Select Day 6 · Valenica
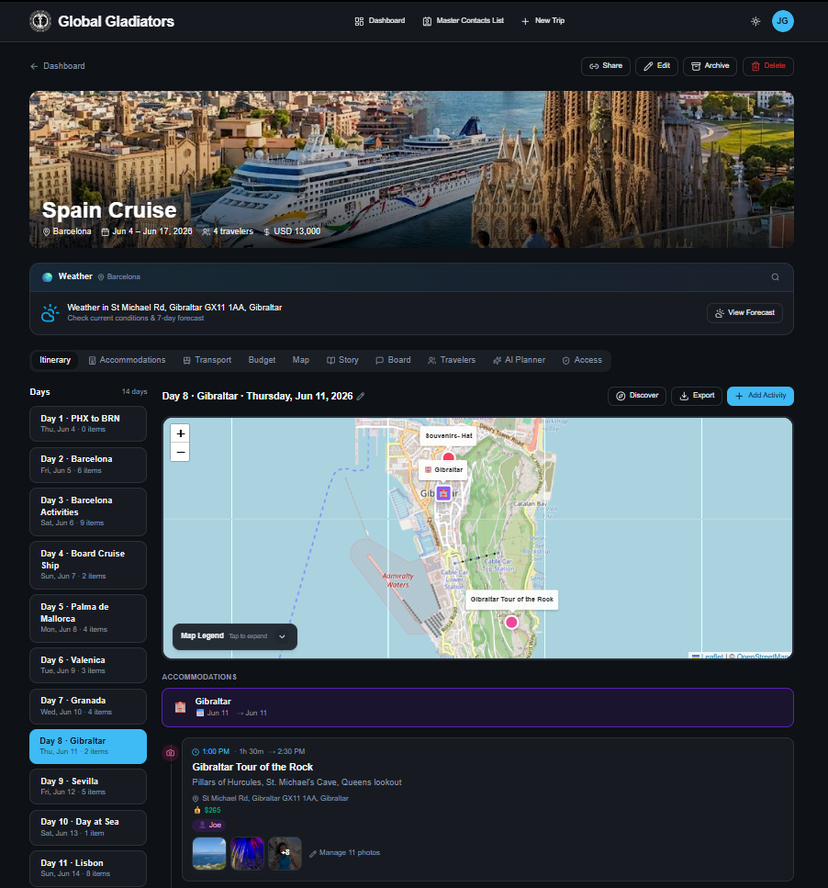828x888 pixels. click(88, 666)
